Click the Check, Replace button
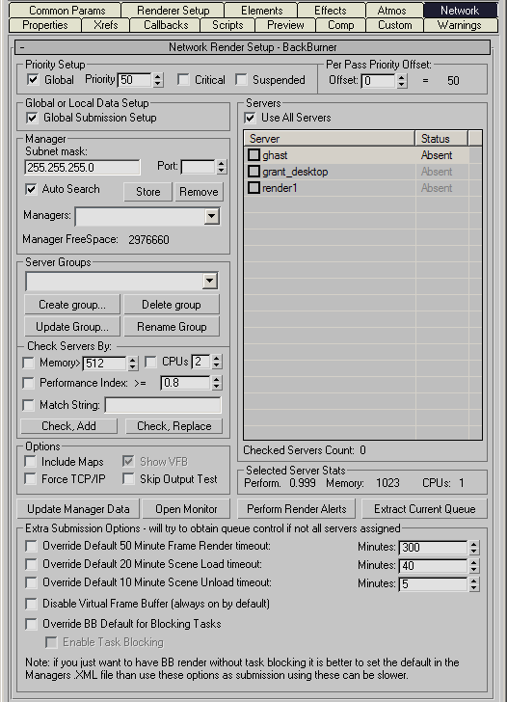Screen dimensions: 507x702 coord(174,426)
